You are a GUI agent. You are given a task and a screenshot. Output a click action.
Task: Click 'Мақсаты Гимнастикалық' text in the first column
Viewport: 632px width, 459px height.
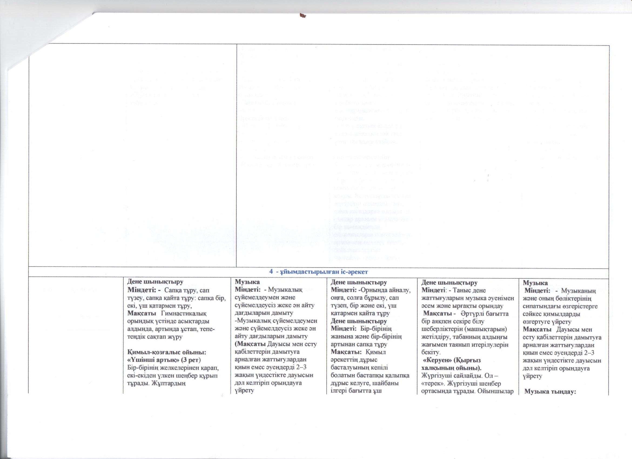(167, 313)
